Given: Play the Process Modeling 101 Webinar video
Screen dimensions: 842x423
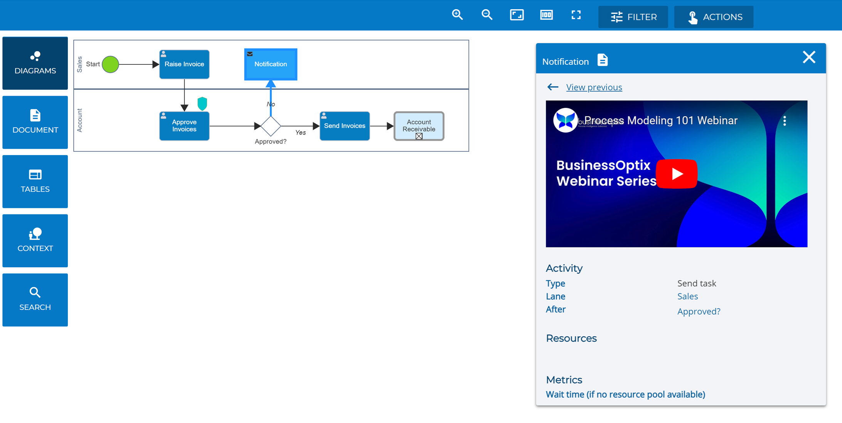Looking at the screenshot, I should click(677, 174).
